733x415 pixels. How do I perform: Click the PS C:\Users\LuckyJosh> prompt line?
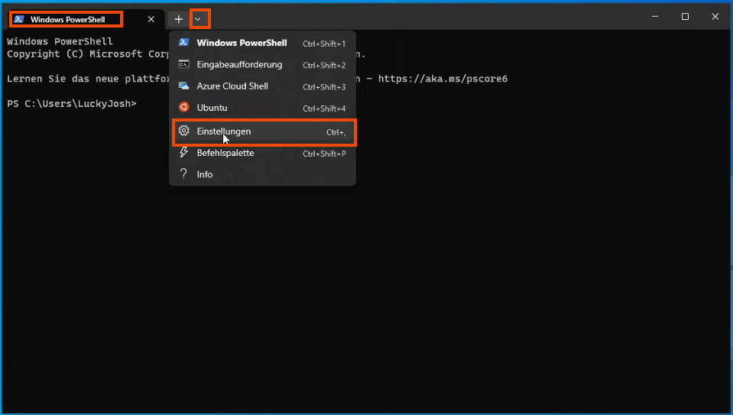pos(72,104)
